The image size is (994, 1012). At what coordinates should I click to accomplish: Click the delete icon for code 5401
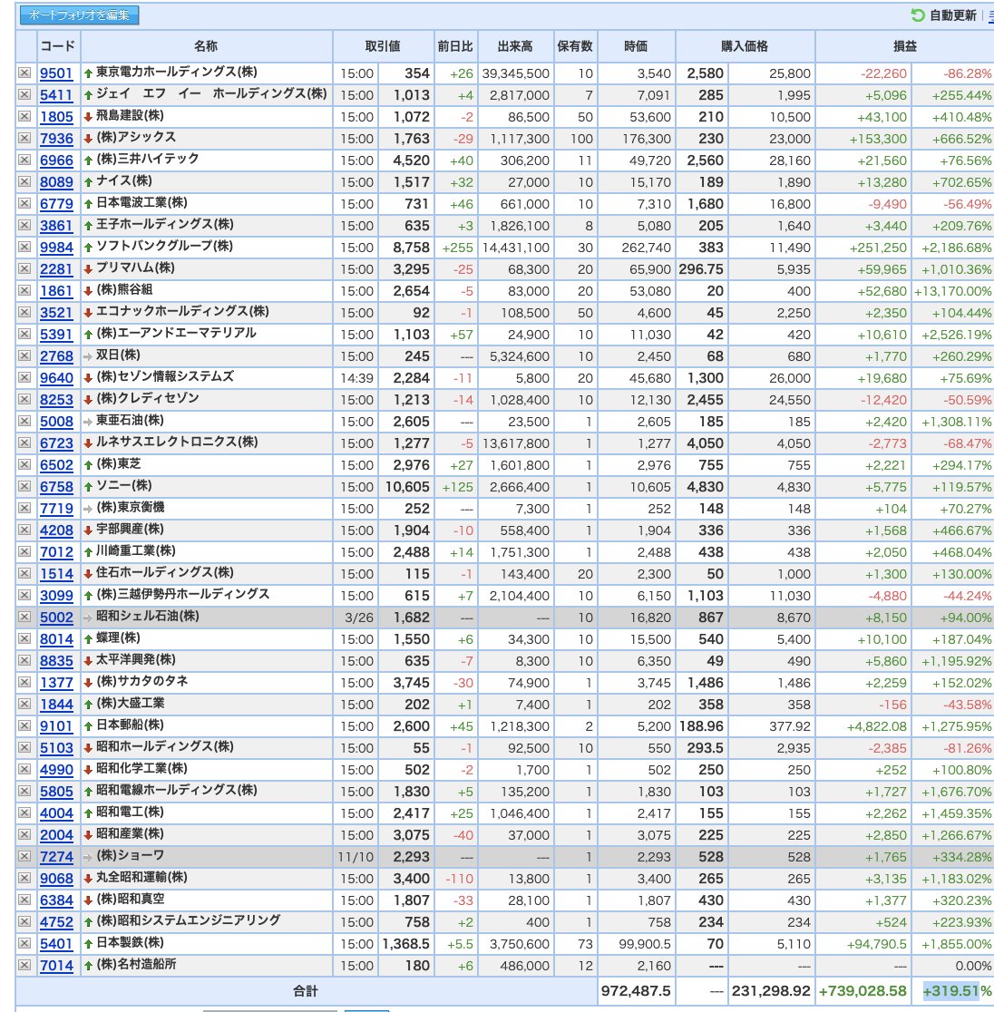click(24, 943)
